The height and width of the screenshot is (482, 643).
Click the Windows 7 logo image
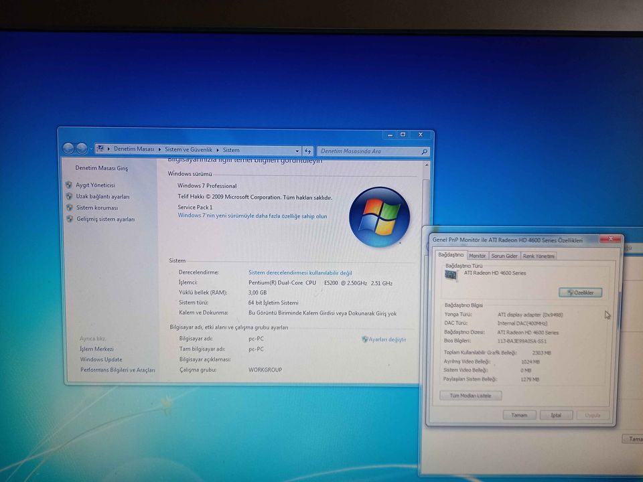379,217
